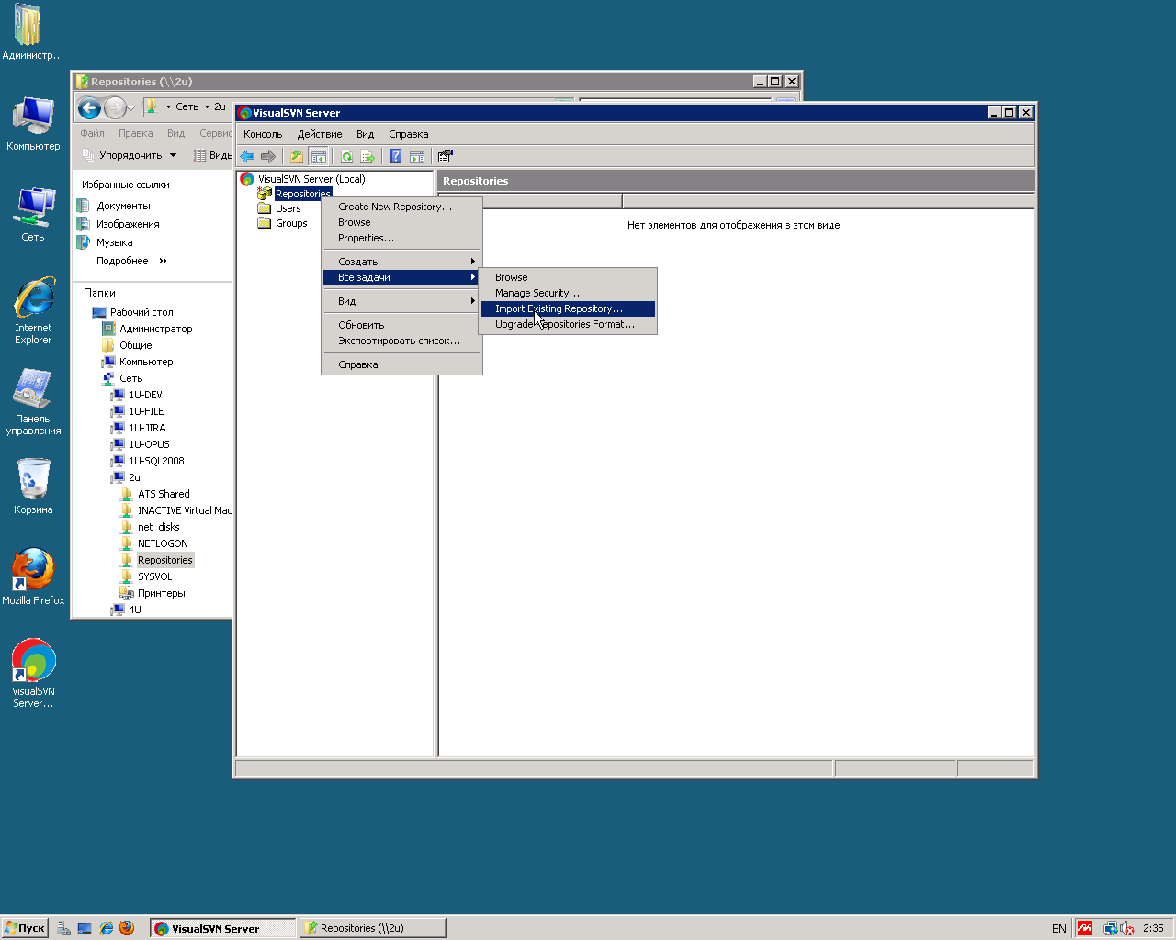The height and width of the screenshot is (940, 1176).
Task: Launch Mozilla Firefox from the desktop
Action: [33, 577]
